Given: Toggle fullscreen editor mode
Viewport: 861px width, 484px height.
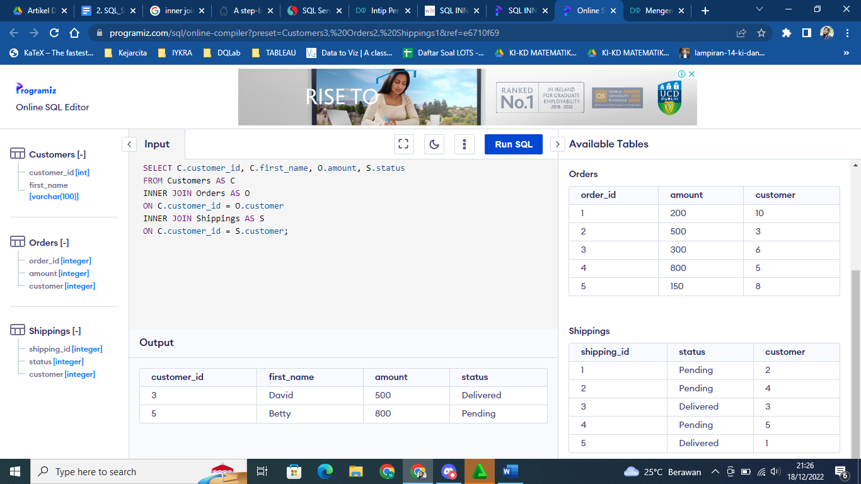Looking at the screenshot, I should point(403,144).
